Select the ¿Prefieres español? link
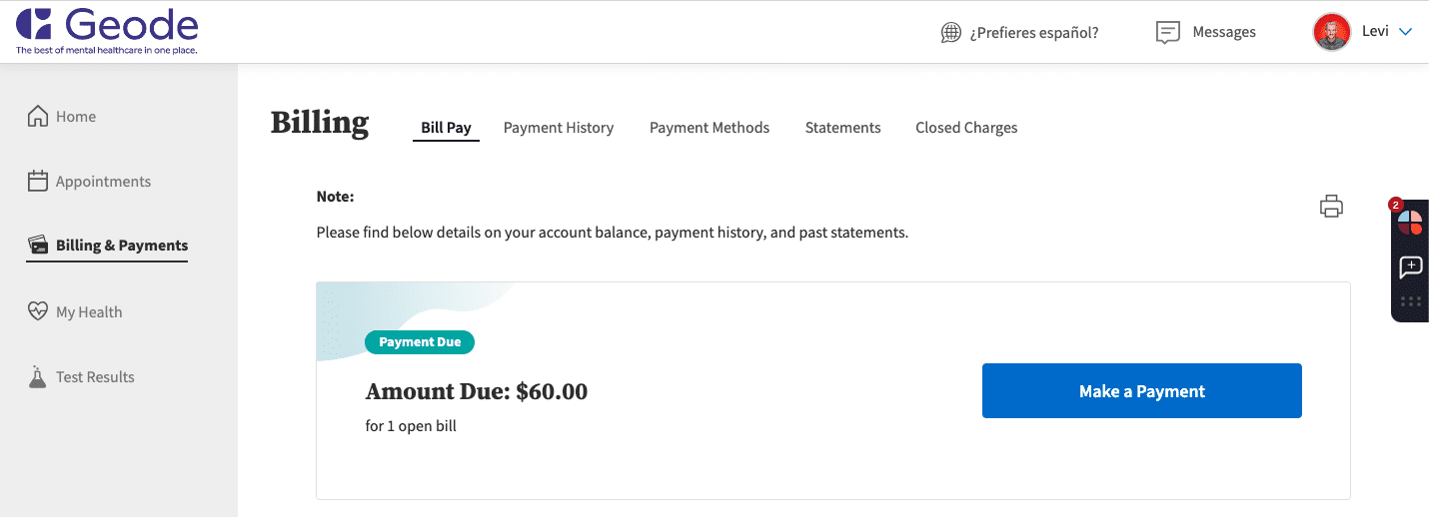 [1034, 32]
